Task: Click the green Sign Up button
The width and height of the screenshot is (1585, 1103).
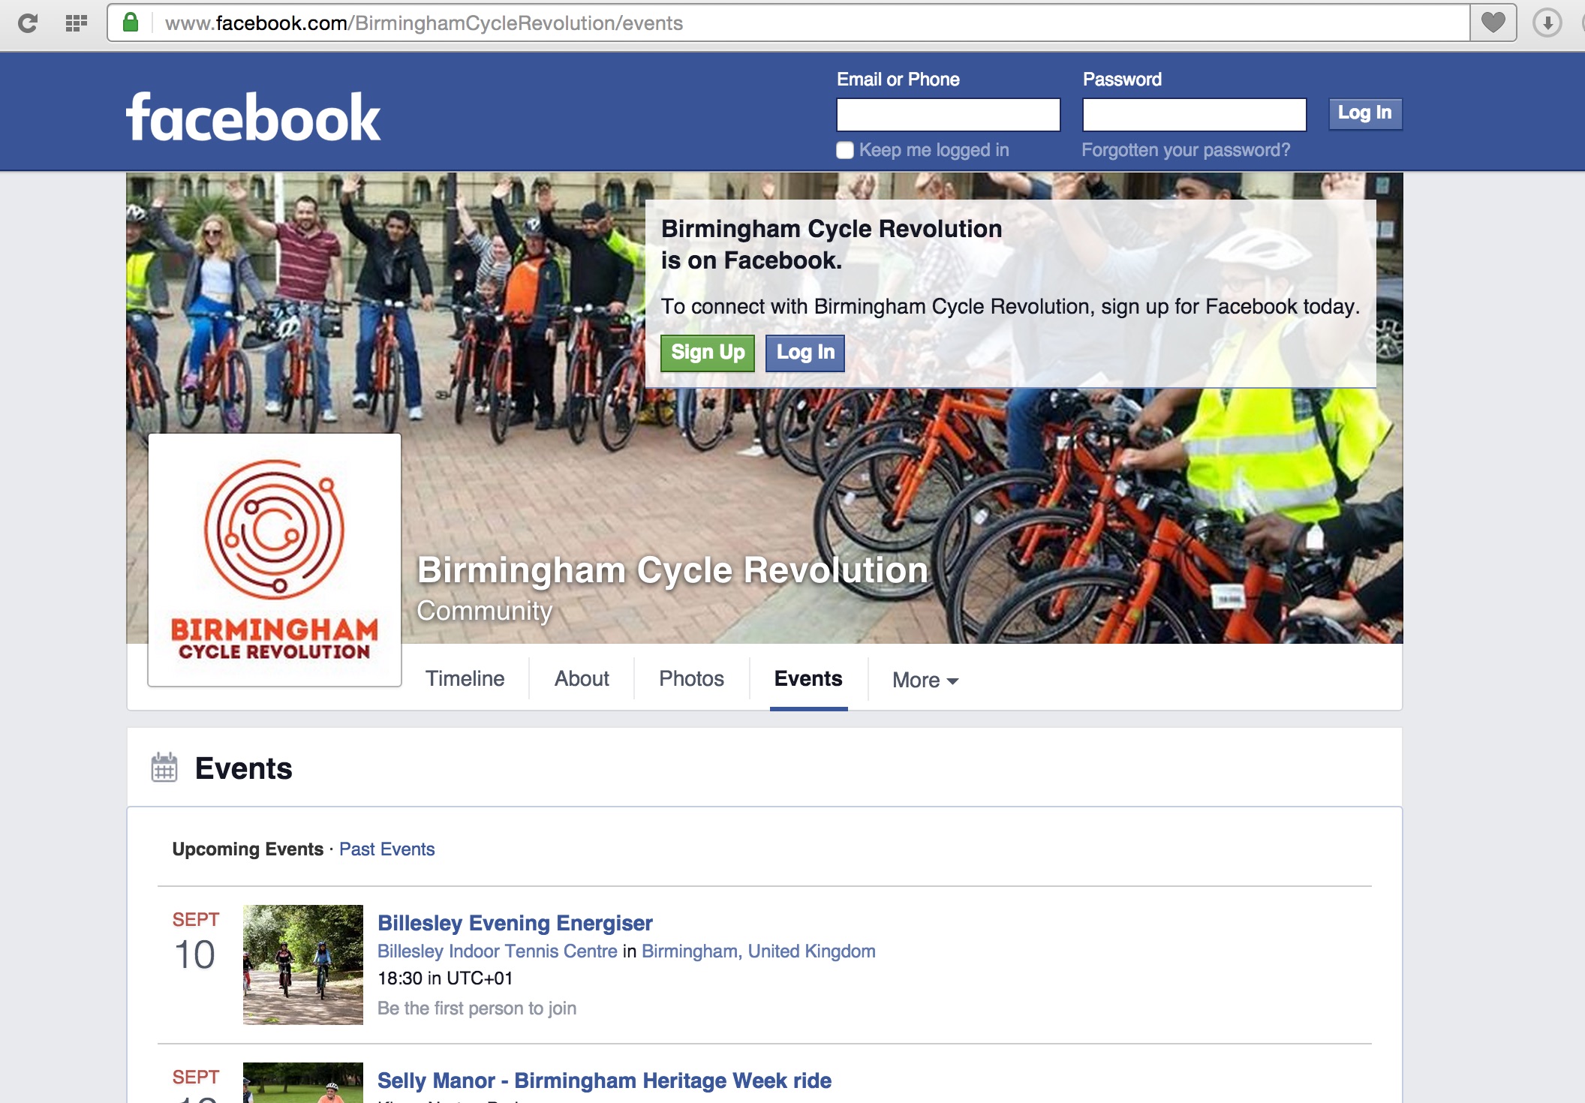Action: pos(708,352)
